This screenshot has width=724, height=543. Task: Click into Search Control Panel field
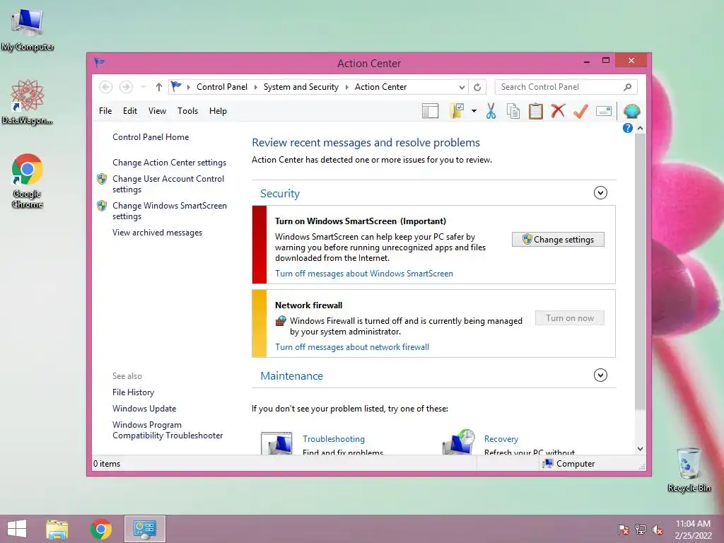[x=566, y=87]
